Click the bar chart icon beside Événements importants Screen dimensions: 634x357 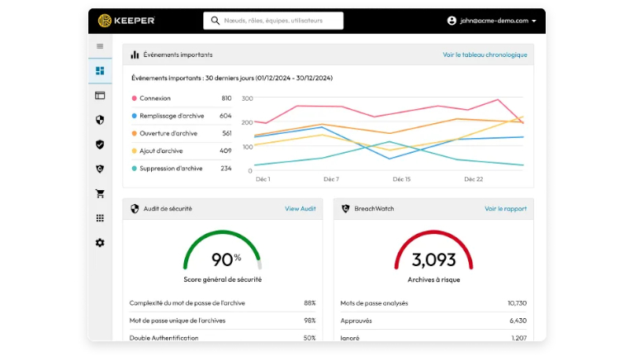click(x=135, y=55)
